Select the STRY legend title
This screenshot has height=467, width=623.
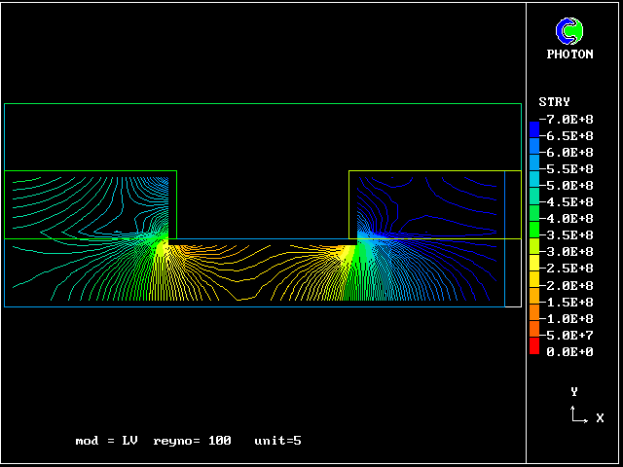[554, 102]
